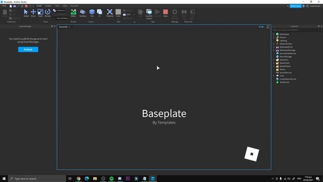This screenshot has height=182, width=323.
Task: Choose the Move tool
Action: 33,13
